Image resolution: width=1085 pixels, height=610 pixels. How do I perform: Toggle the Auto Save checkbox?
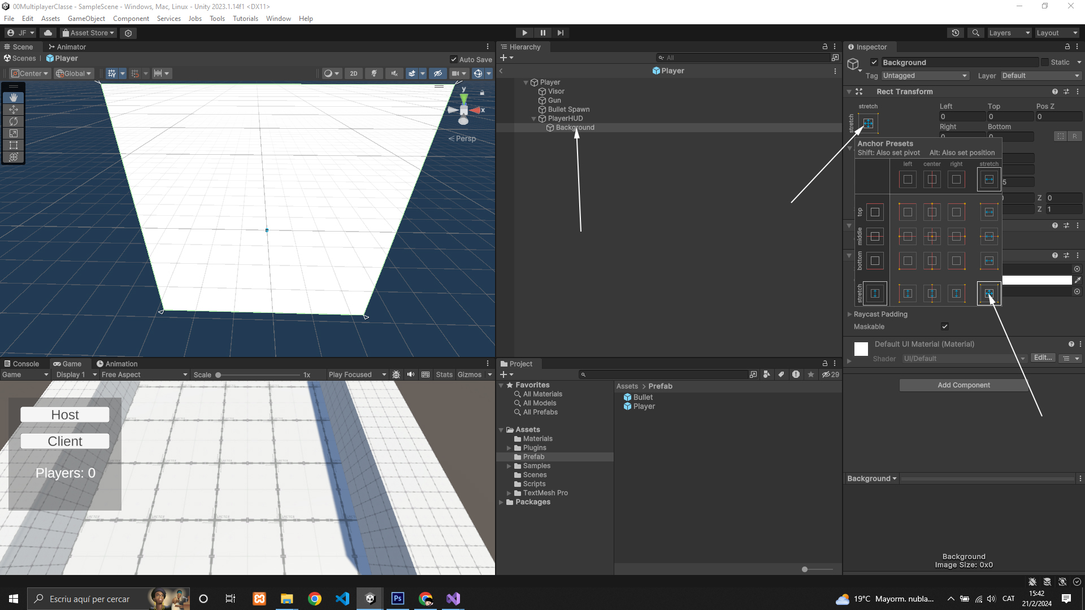tap(453, 59)
